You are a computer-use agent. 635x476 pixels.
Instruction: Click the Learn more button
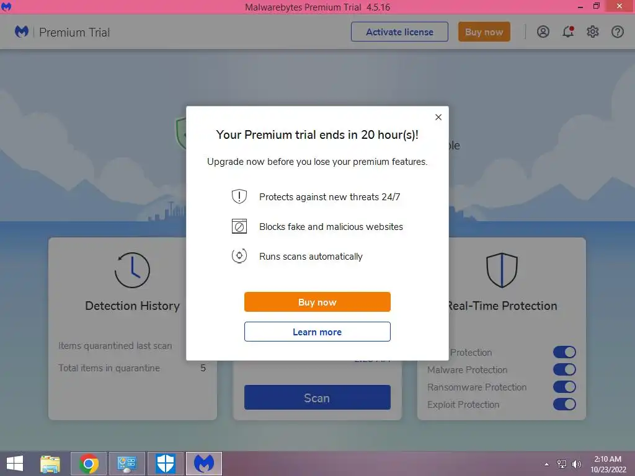[x=317, y=332]
